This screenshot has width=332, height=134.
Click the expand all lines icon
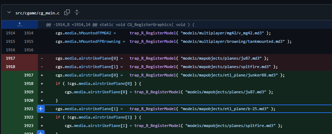tap(77, 13)
